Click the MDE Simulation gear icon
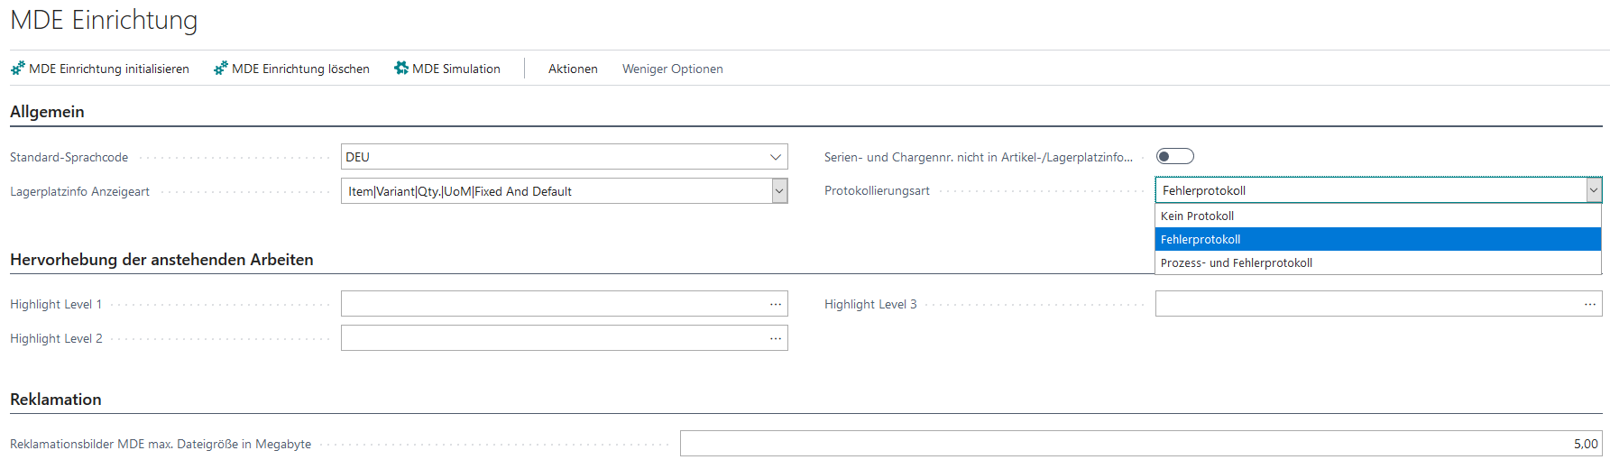 tap(401, 69)
